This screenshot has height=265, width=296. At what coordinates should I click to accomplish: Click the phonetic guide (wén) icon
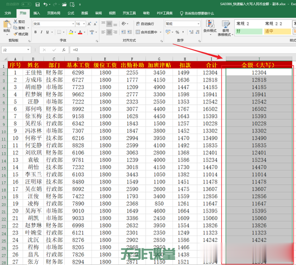[92, 32]
